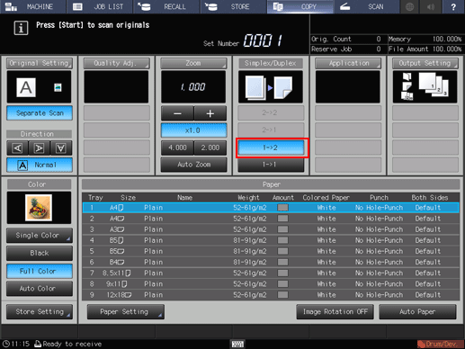
Task: Select x1.0 zoom ratio
Action: point(193,130)
